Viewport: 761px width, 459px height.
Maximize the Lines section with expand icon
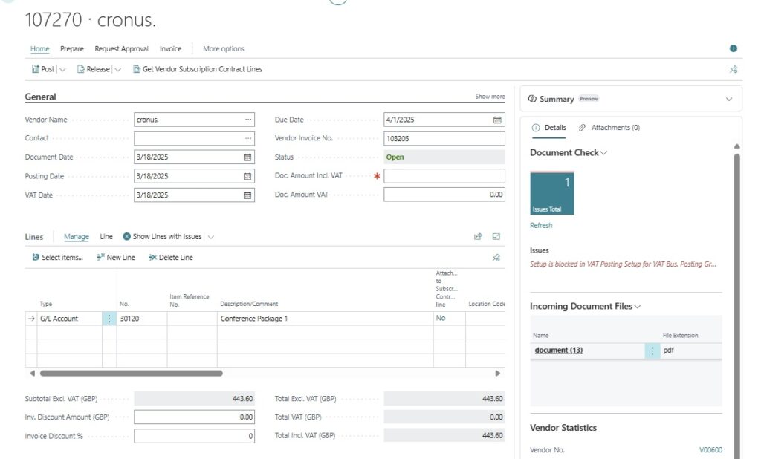tap(496, 237)
